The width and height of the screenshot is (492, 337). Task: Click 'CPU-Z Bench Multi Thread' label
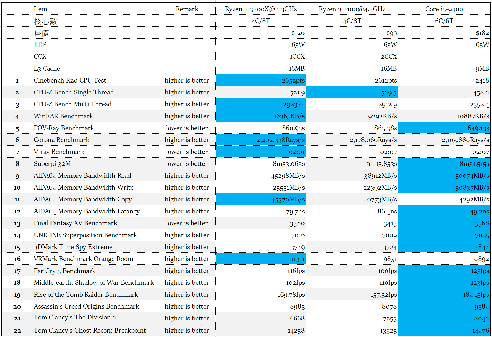96,104
